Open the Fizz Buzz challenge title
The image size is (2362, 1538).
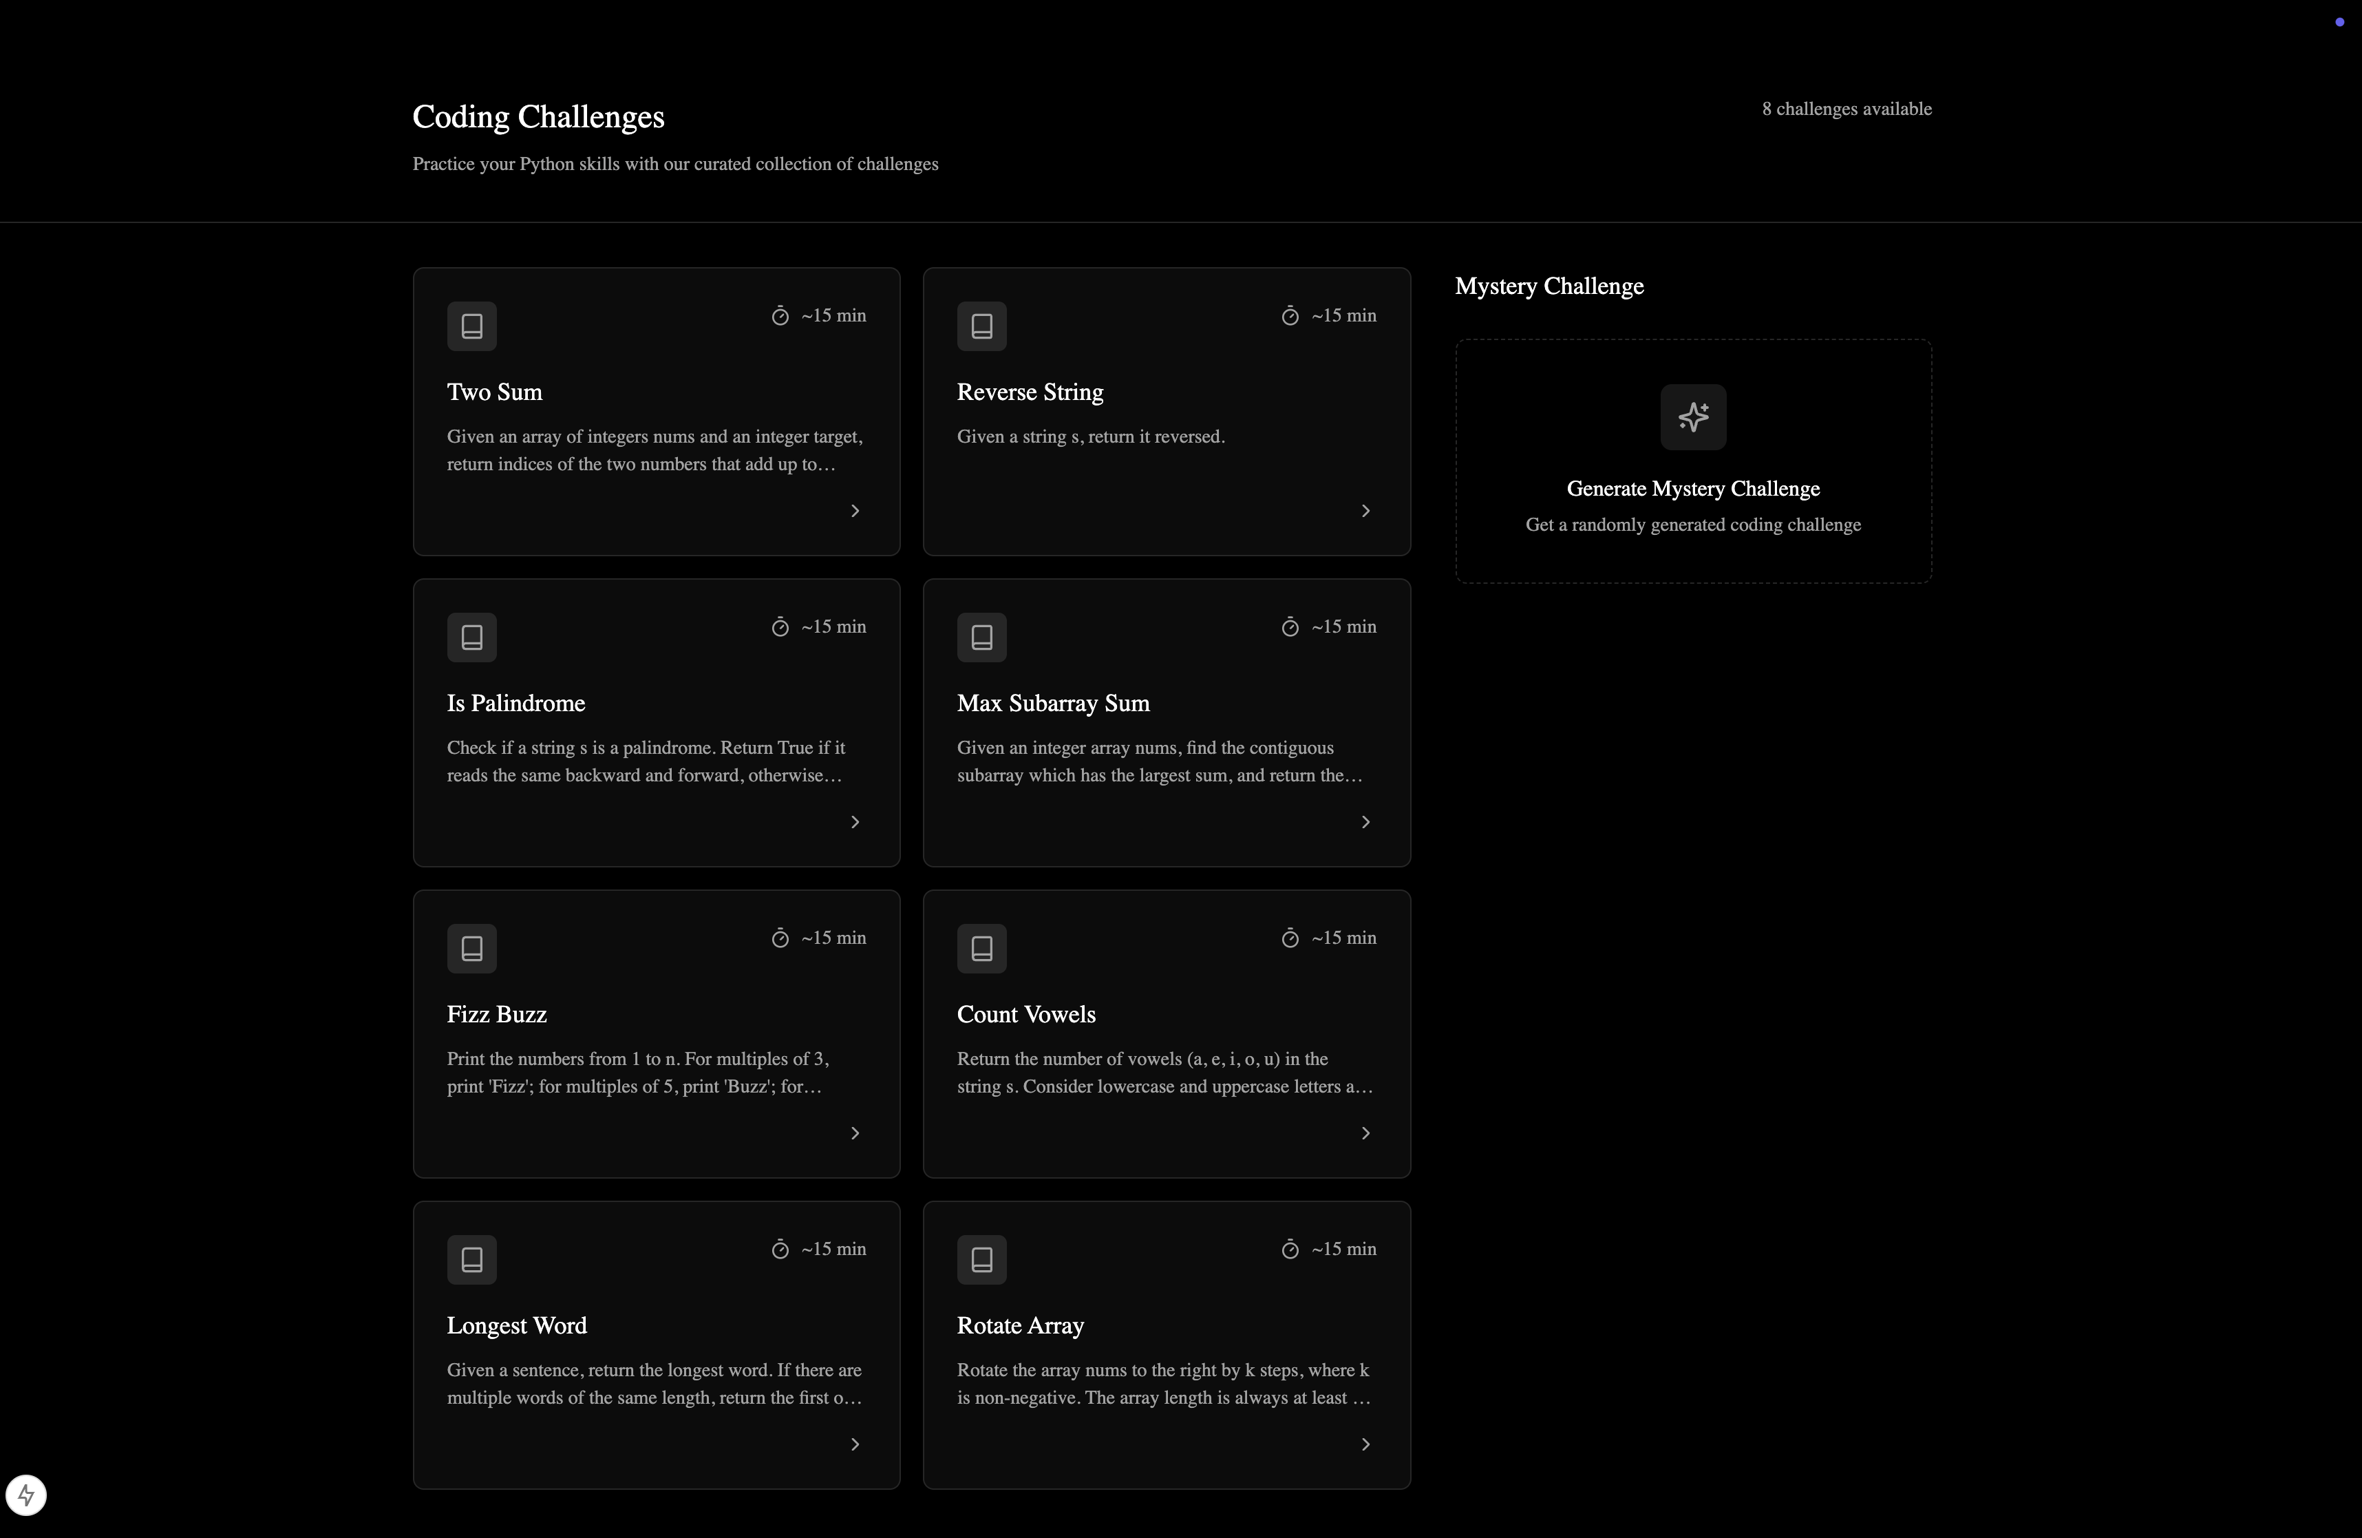click(x=496, y=1014)
